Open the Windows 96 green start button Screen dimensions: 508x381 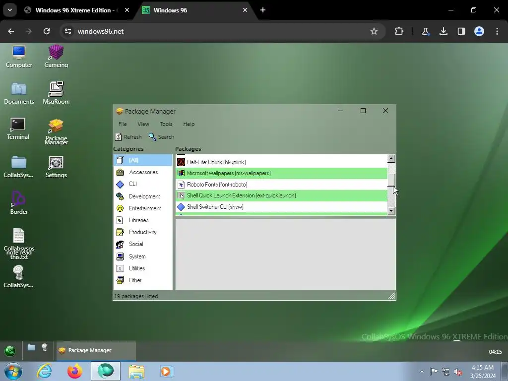pyautogui.click(x=10, y=351)
